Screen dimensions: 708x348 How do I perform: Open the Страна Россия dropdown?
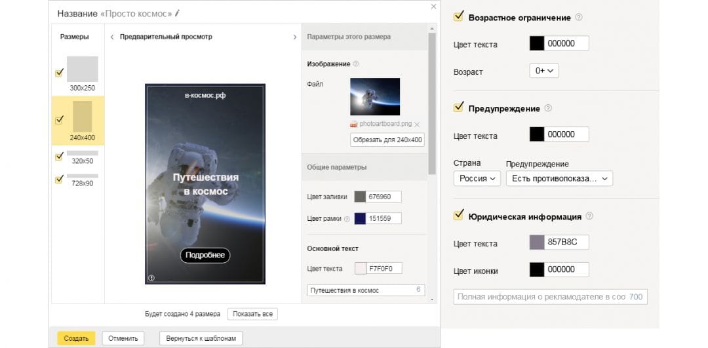477,178
